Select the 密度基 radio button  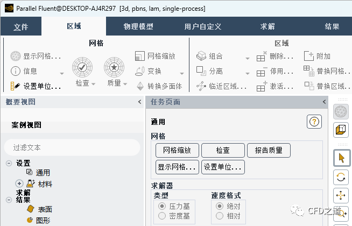162,216
